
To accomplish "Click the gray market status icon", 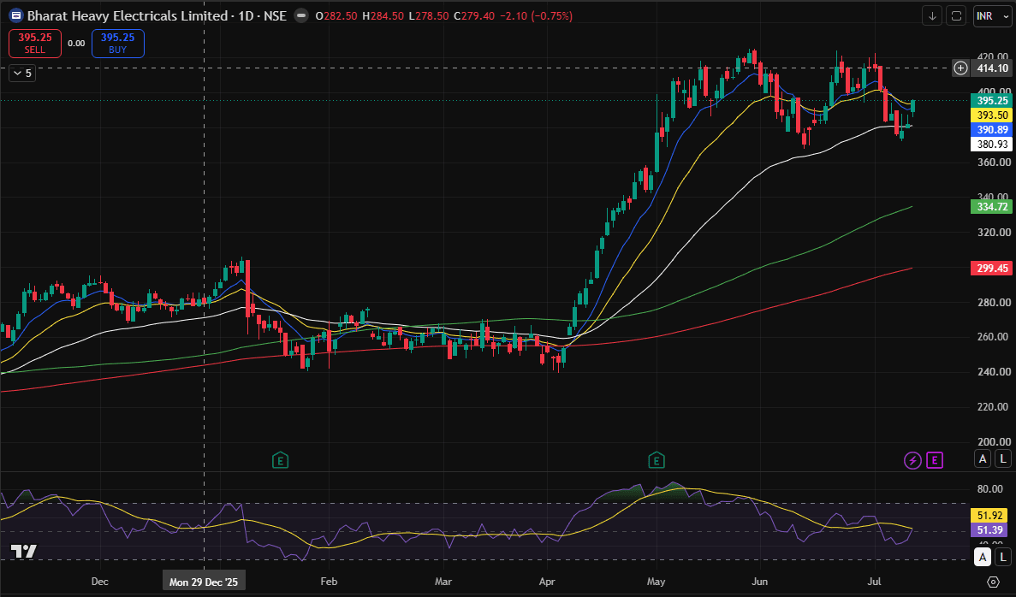I will pyautogui.click(x=301, y=15).
